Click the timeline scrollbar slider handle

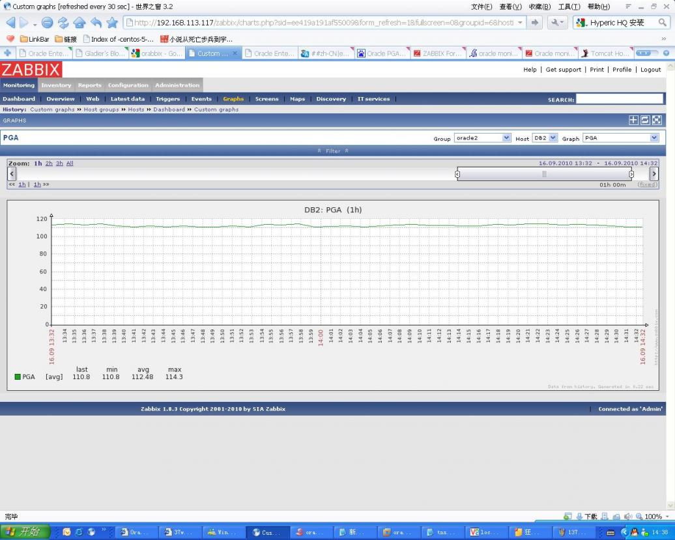pos(544,174)
